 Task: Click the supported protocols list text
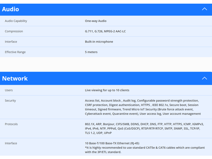144,129
